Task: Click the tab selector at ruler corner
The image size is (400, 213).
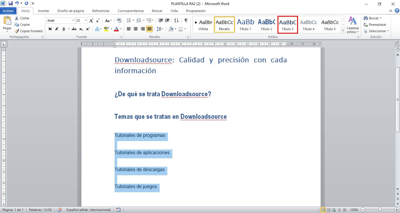Action: (x=4, y=44)
